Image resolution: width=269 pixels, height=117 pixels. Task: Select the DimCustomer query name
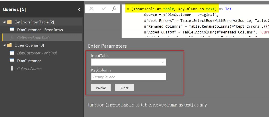(x=29, y=61)
